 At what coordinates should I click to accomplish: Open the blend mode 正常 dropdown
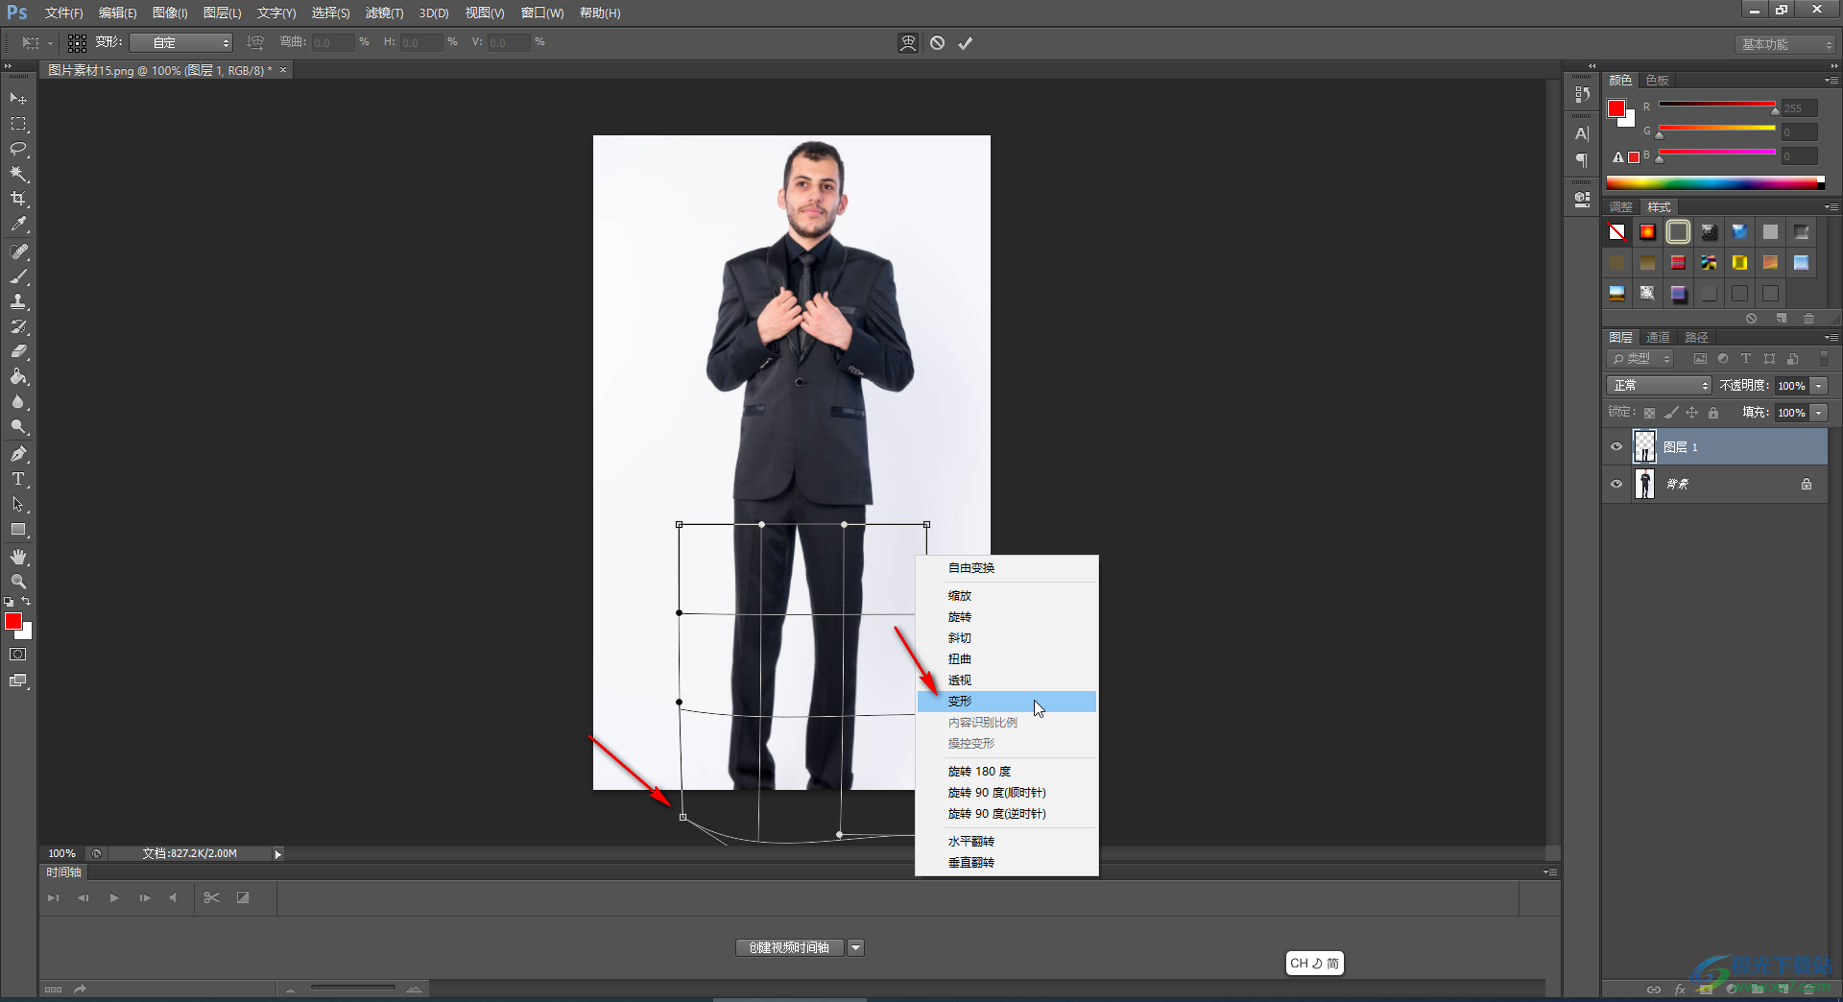pos(1659,386)
